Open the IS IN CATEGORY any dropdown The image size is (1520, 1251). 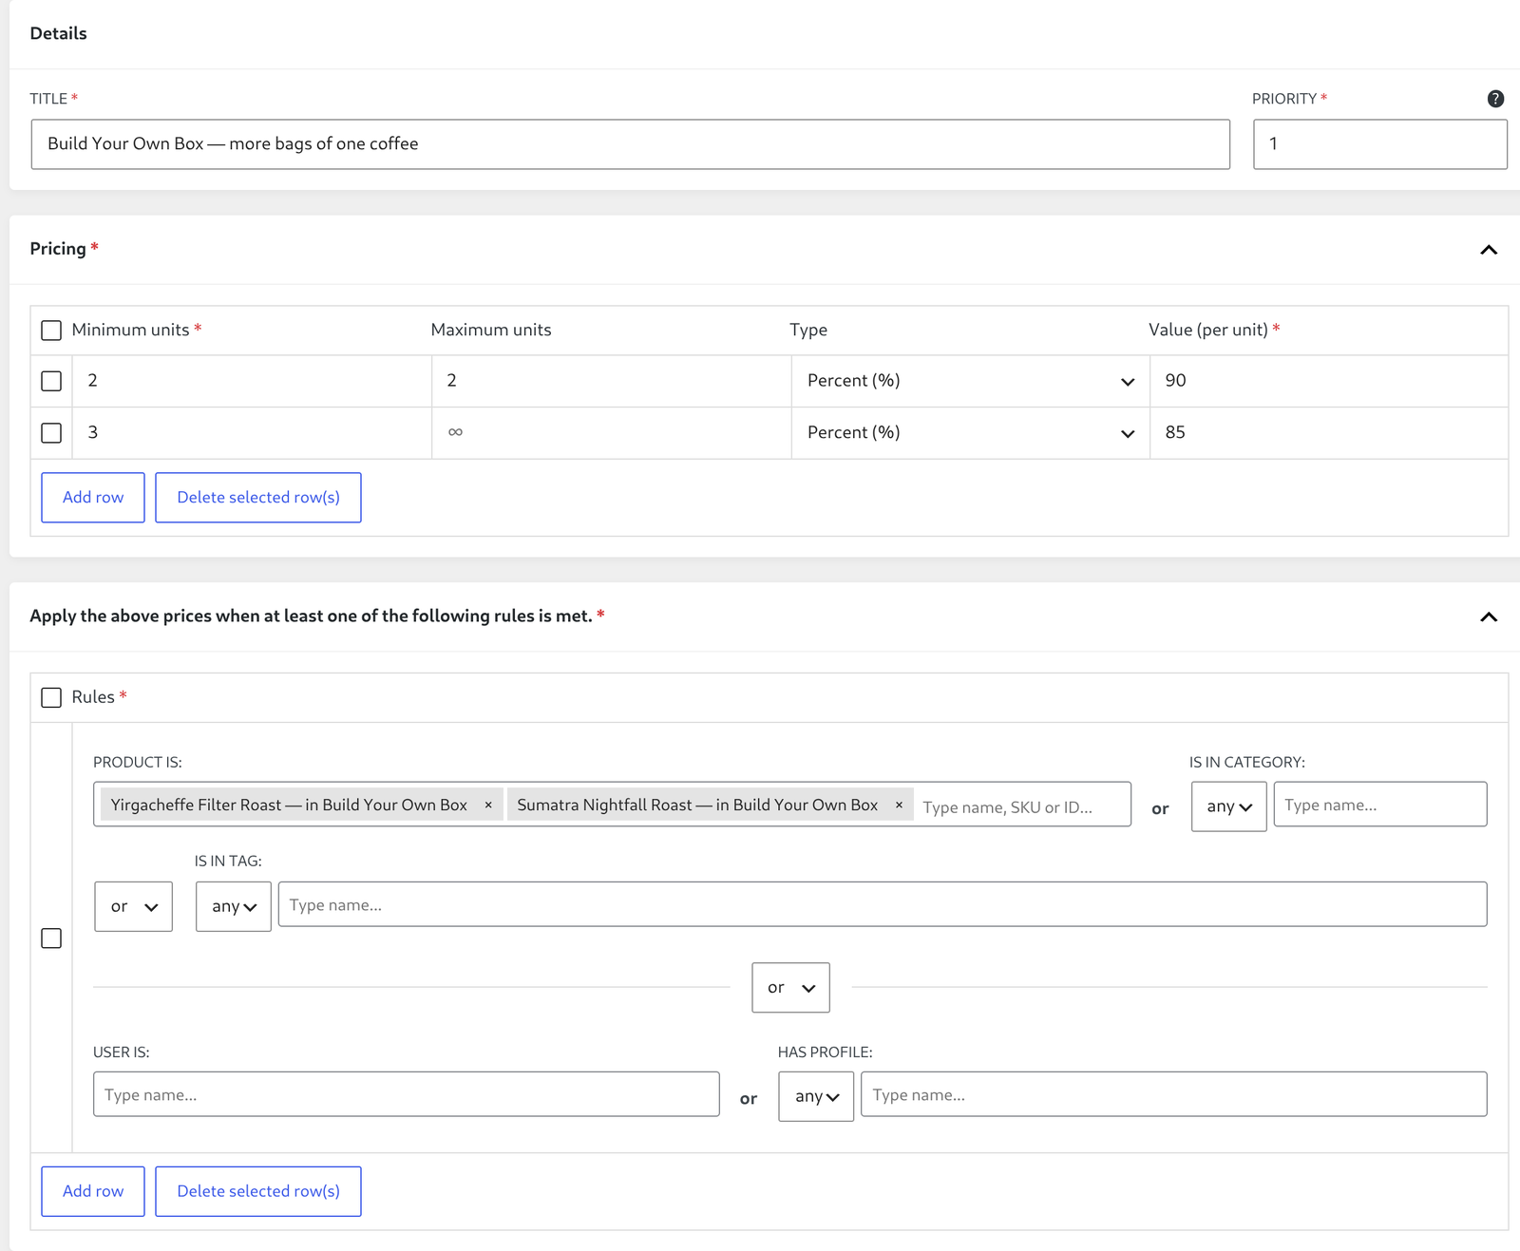click(x=1228, y=806)
